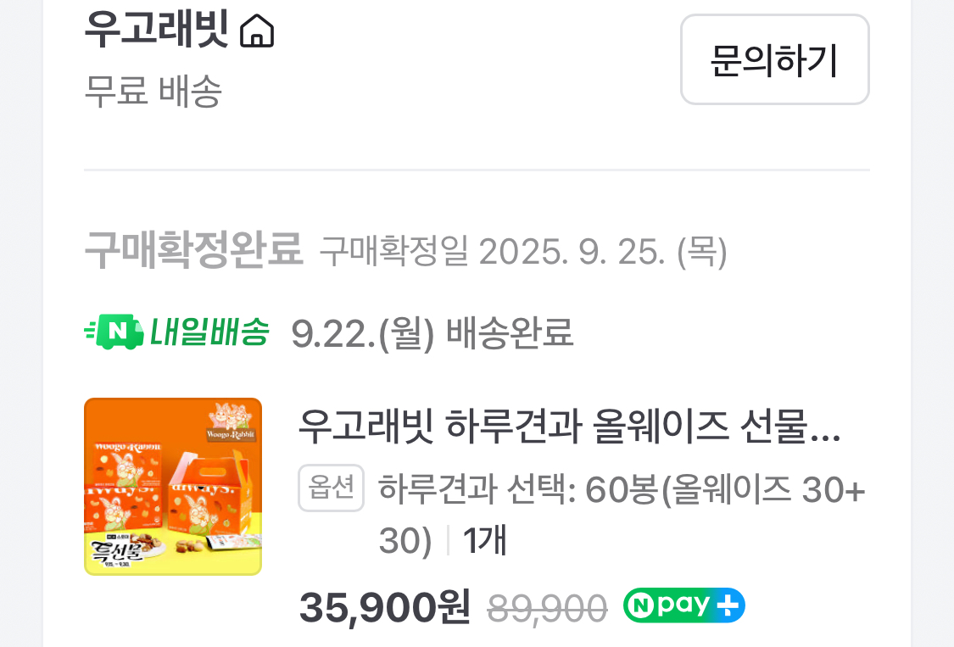Tap the Npay plus badge
This screenshot has width=954, height=647.
[683, 605]
